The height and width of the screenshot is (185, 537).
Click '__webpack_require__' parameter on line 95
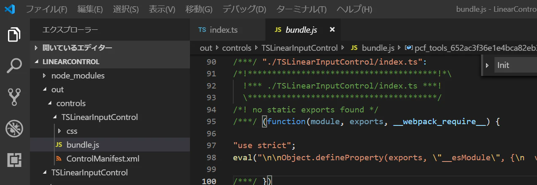tap(439, 122)
